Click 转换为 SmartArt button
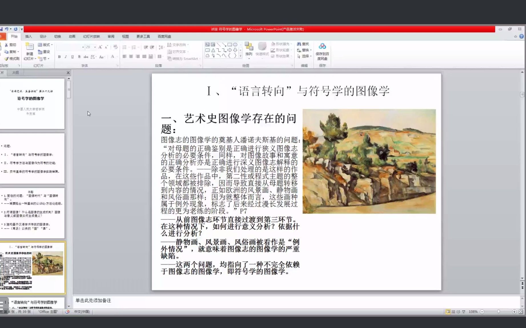526x328 pixels. coord(184,59)
